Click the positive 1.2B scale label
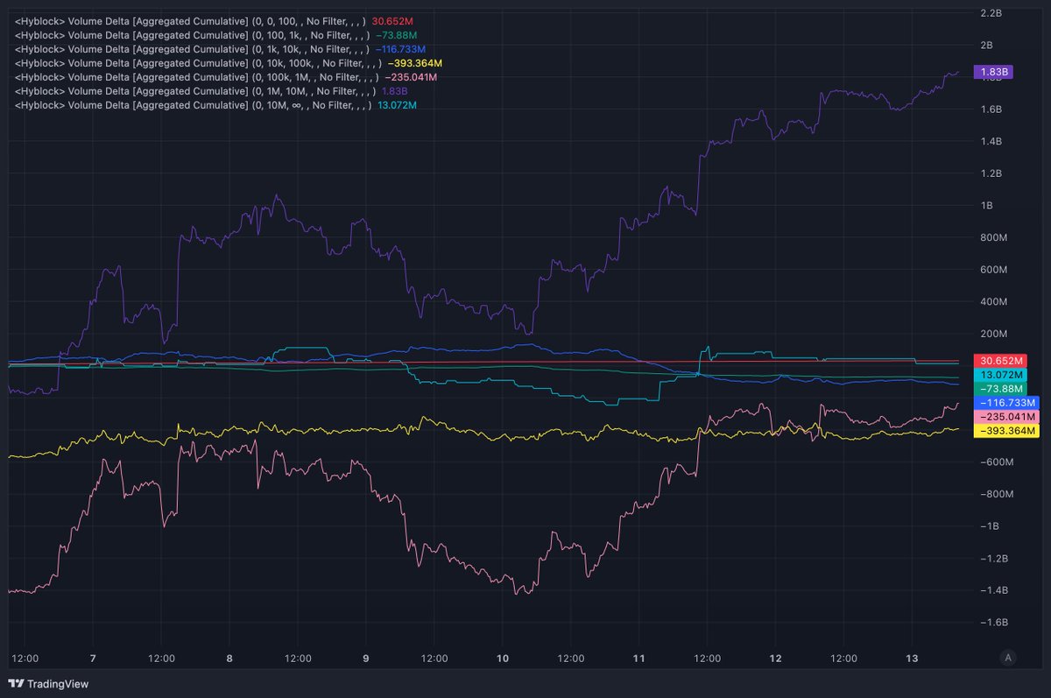1051x698 pixels. coord(991,173)
